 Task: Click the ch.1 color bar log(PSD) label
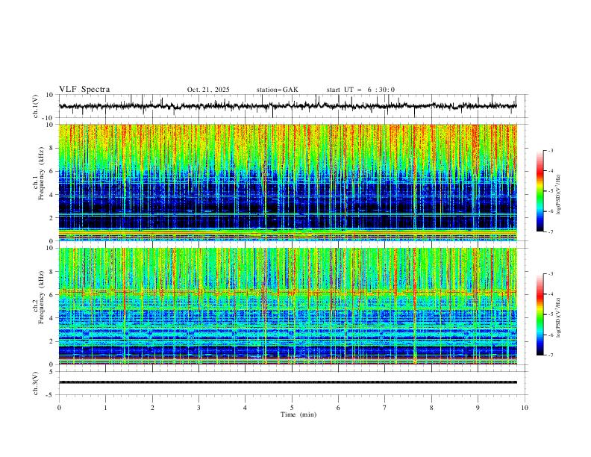pyautogui.click(x=558, y=195)
